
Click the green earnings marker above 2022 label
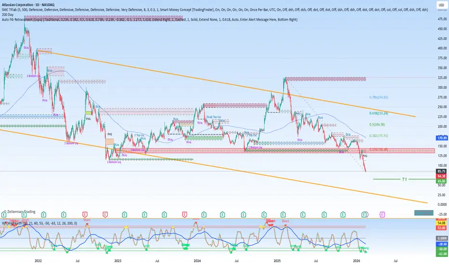coord(43,214)
